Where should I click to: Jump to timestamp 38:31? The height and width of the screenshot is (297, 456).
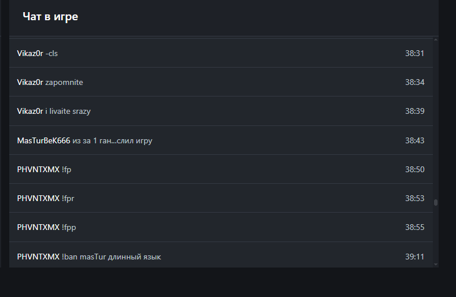[x=414, y=53]
